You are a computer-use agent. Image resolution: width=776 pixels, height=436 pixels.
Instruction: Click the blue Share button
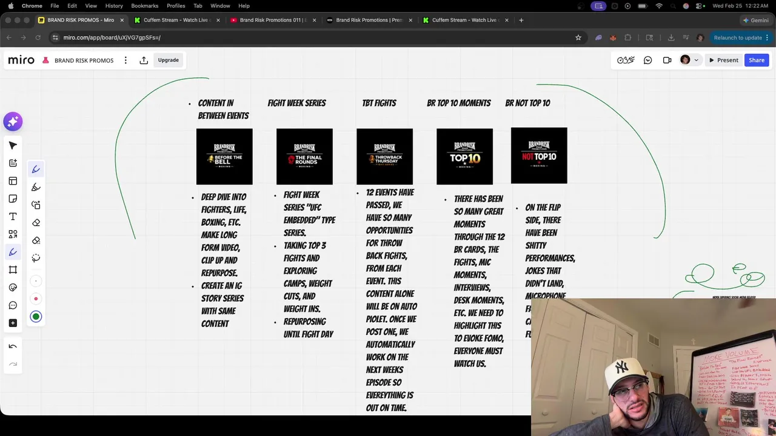point(757,60)
